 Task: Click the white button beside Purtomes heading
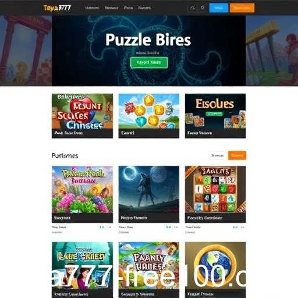[217, 155]
